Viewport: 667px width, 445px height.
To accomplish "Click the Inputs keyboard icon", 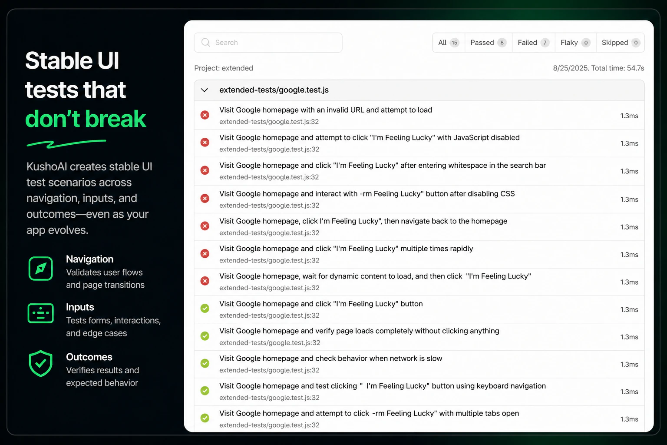I will pos(41,313).
